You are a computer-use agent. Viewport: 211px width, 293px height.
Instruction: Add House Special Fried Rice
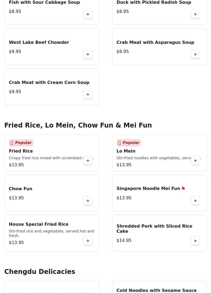tap(88, 241)
